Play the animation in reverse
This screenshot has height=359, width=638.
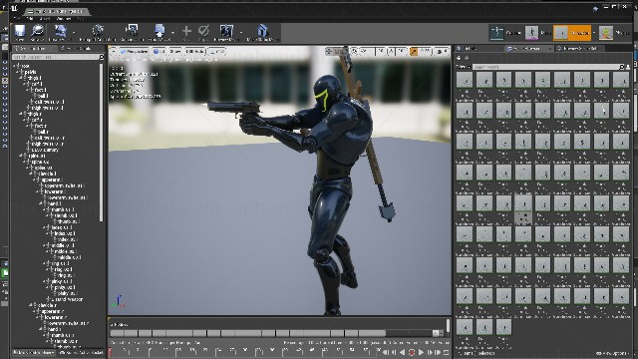click(403, 352)
